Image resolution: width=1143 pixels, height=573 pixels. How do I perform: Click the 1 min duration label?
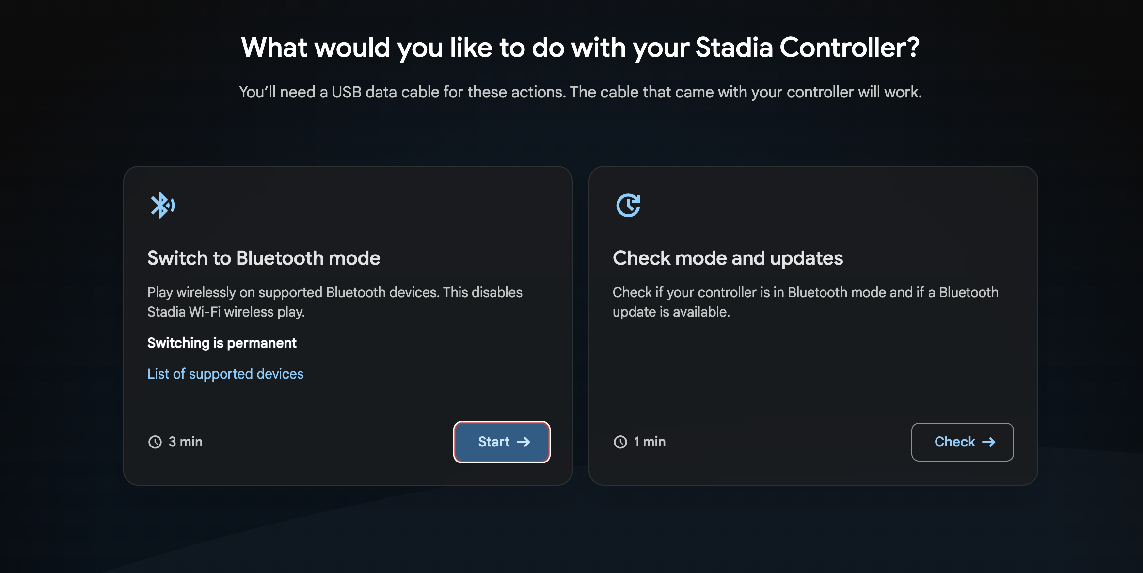click(x=650, y=442)
